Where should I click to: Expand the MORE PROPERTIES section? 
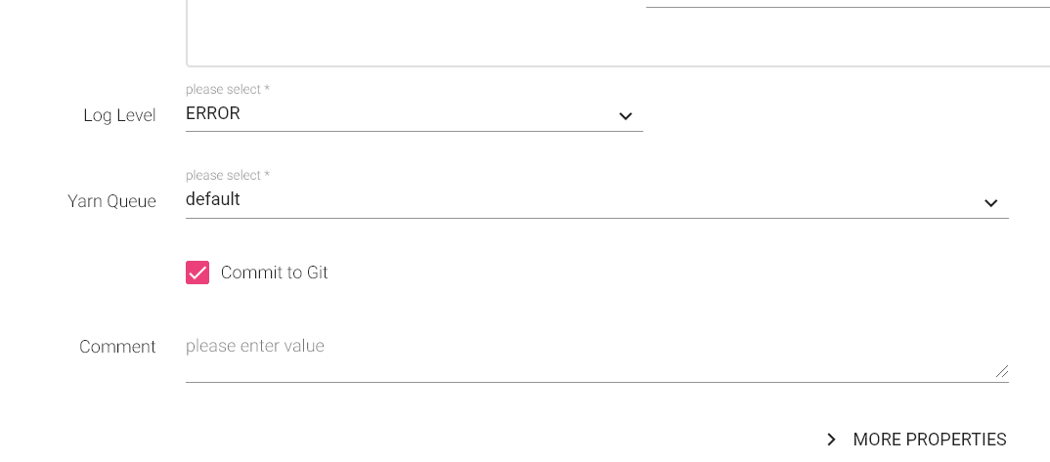pos(929,440)
